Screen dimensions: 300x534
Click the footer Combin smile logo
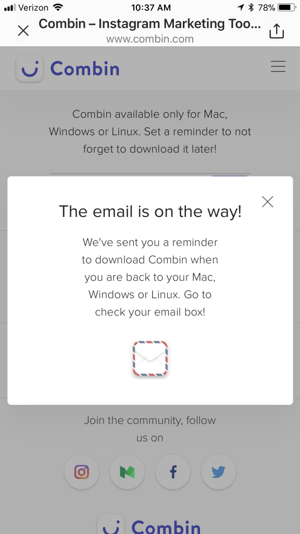111,525
